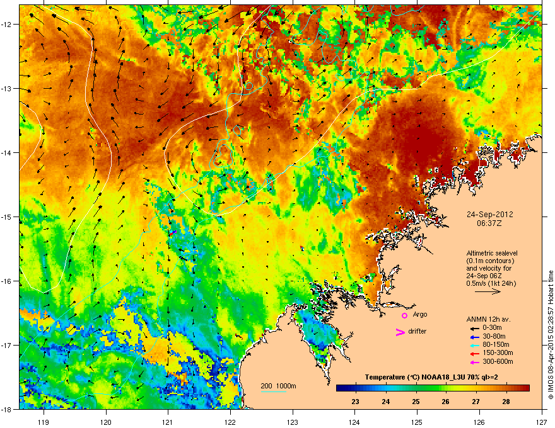Image resolution: width=555 pixels, height=428 pixels.
Task: Click the 'ANMN 12h av.' legend heading
Action: (488, 319)
